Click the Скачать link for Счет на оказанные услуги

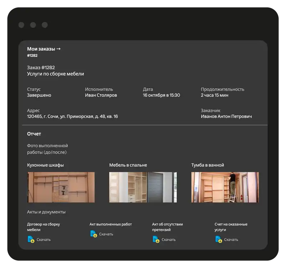(x=231, y=240)
